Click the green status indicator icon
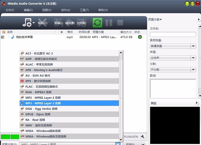 [140, 37]
